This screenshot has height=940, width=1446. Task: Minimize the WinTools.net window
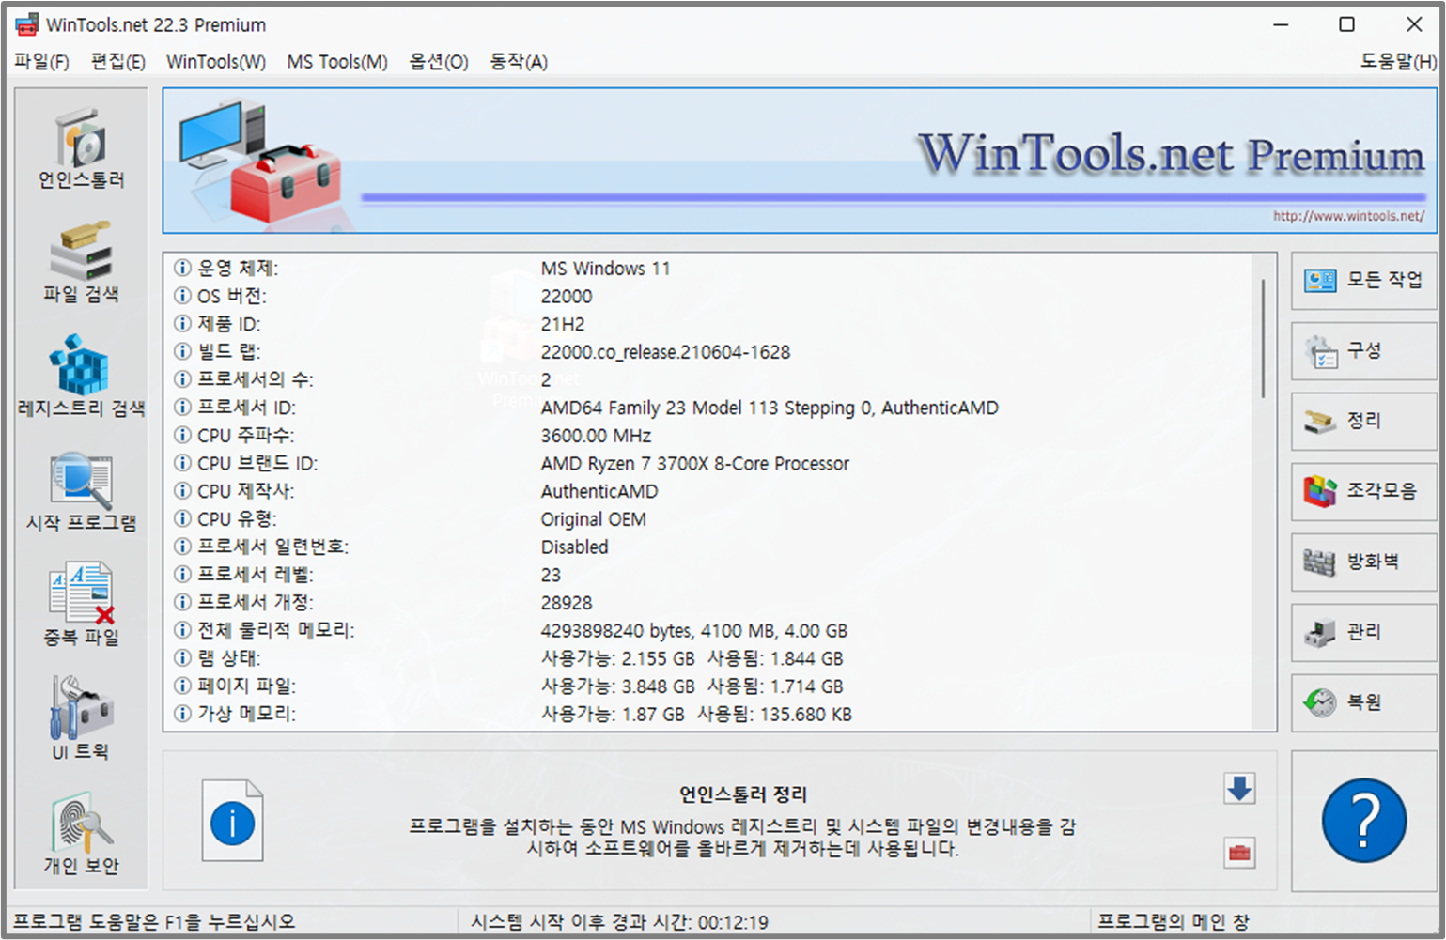(x=1281, y=24)
